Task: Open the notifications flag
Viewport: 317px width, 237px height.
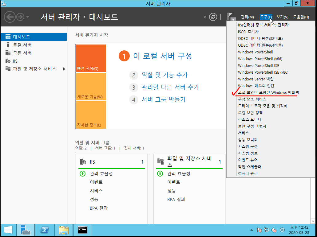Action: pos(231,17)
